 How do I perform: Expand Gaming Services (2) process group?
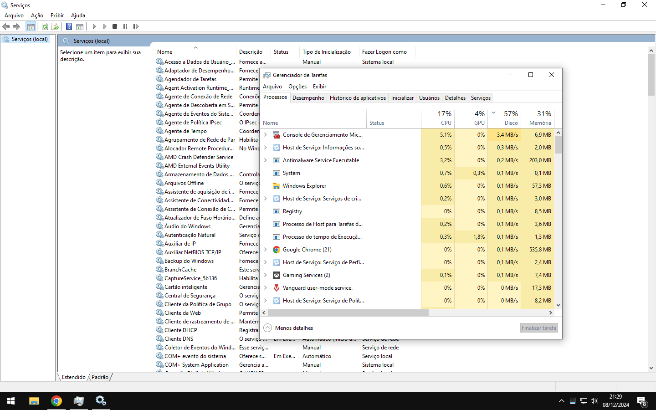pyautogui.click(x=266, y=275)
